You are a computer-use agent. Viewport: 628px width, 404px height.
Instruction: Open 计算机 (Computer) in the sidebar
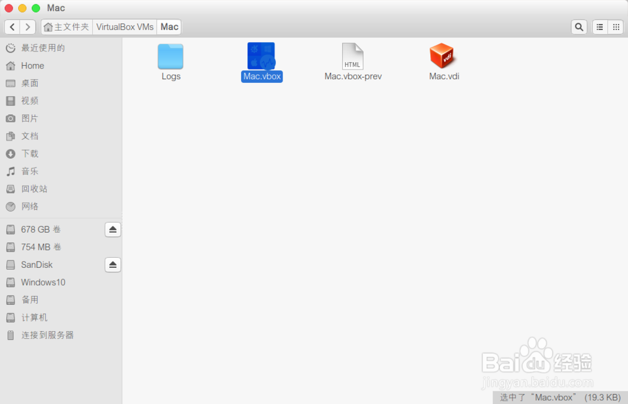coord(35,317)
